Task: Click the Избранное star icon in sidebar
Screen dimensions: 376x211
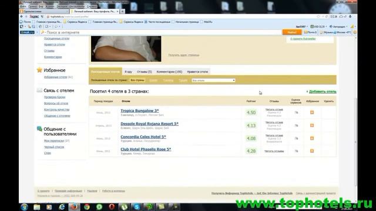Action: click(x=39, y=70)
